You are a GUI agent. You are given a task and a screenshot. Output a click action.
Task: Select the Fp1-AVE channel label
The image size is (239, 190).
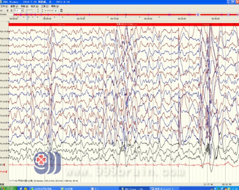(x=4, y=32)
